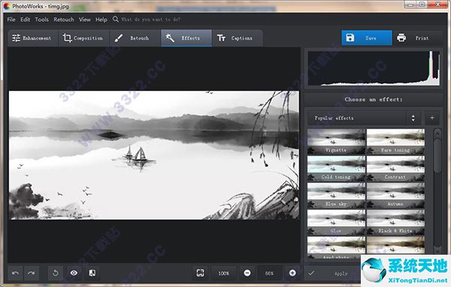The height and width of the screenshot is (287, 451).
Task: Open the Help menu
Action: [x=101, y=20]
